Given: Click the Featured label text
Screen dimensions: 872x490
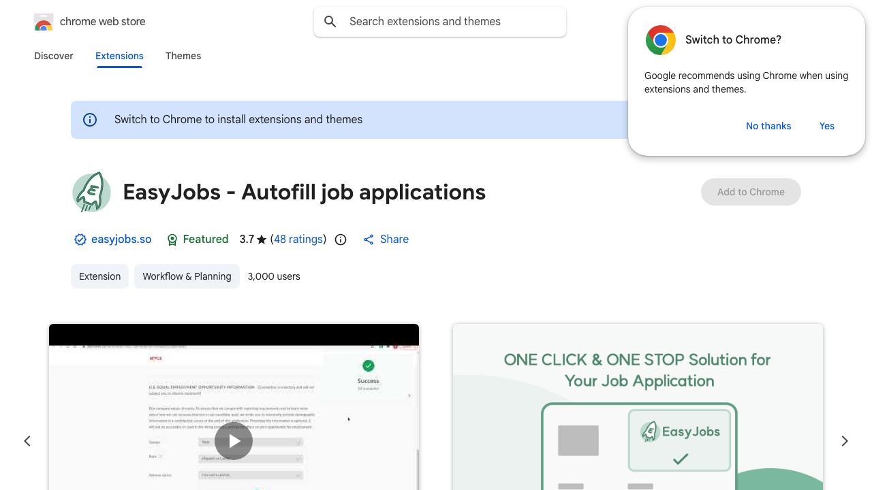Looking at the screenshot, I should [206, 240].
